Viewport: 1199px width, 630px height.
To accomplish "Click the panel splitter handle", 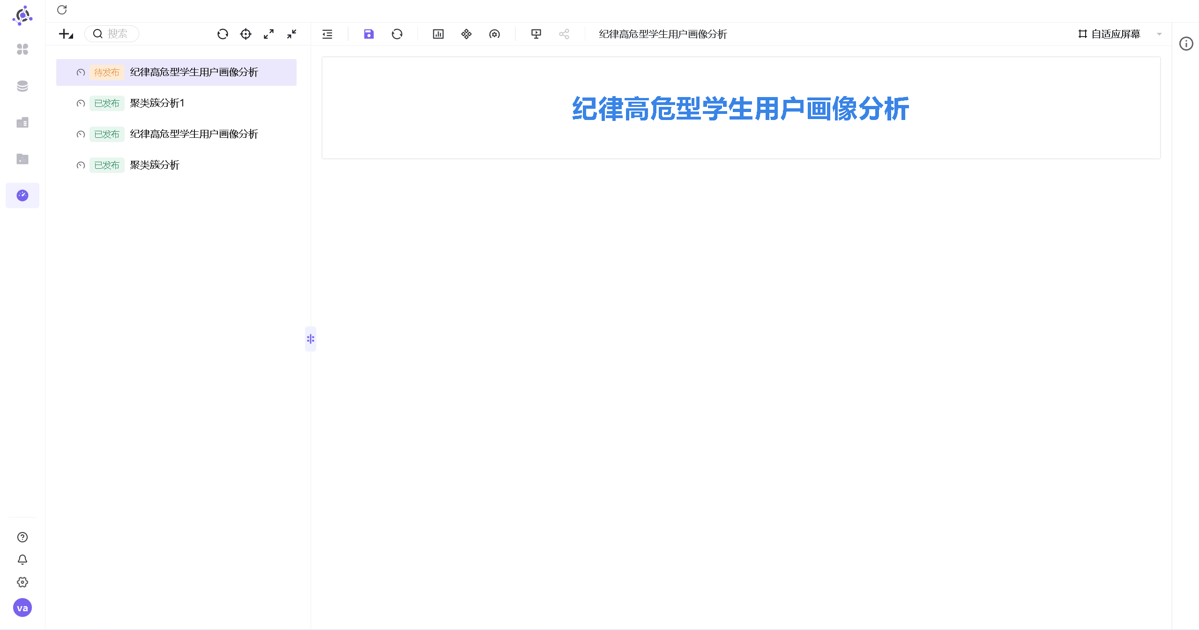I will tap(311, 339).
